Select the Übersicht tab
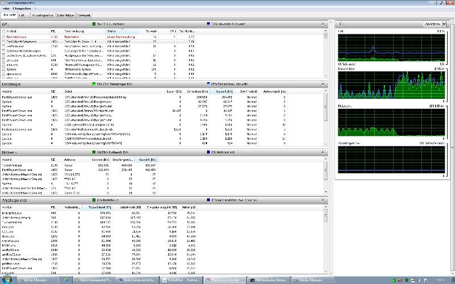This screenshot has width=455, height=284. click(10, 15)
